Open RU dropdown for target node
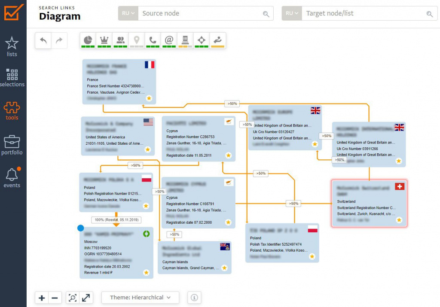 (292, 13)
